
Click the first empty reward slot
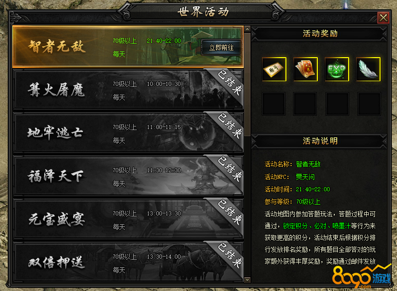pos(274,104)
